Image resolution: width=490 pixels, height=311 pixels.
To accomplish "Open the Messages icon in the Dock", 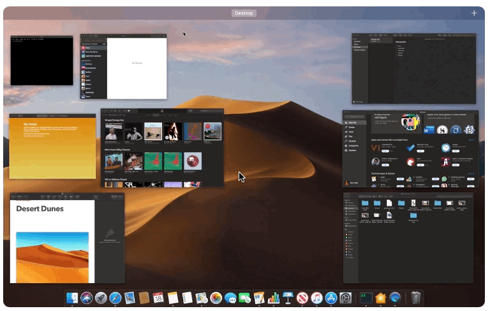I will tap(230, 298).
